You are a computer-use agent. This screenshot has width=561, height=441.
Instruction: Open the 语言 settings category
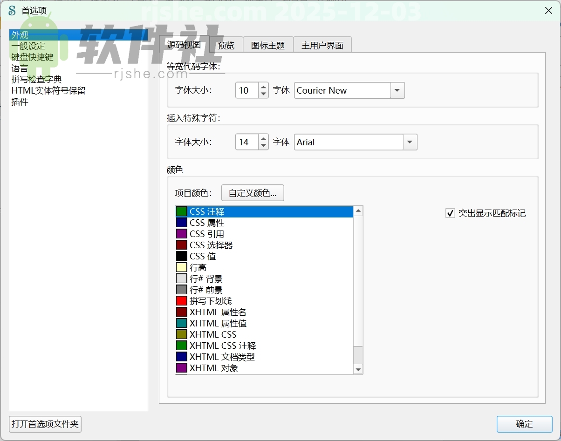pyautogui.click(x=20, y=68)
